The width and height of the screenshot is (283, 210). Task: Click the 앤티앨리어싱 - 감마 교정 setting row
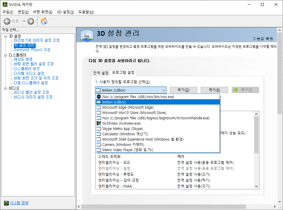pos(175,180)
